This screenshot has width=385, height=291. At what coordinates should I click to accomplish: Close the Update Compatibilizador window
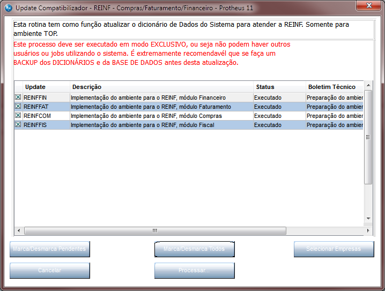pyautogui.click(x=369, y=5)
